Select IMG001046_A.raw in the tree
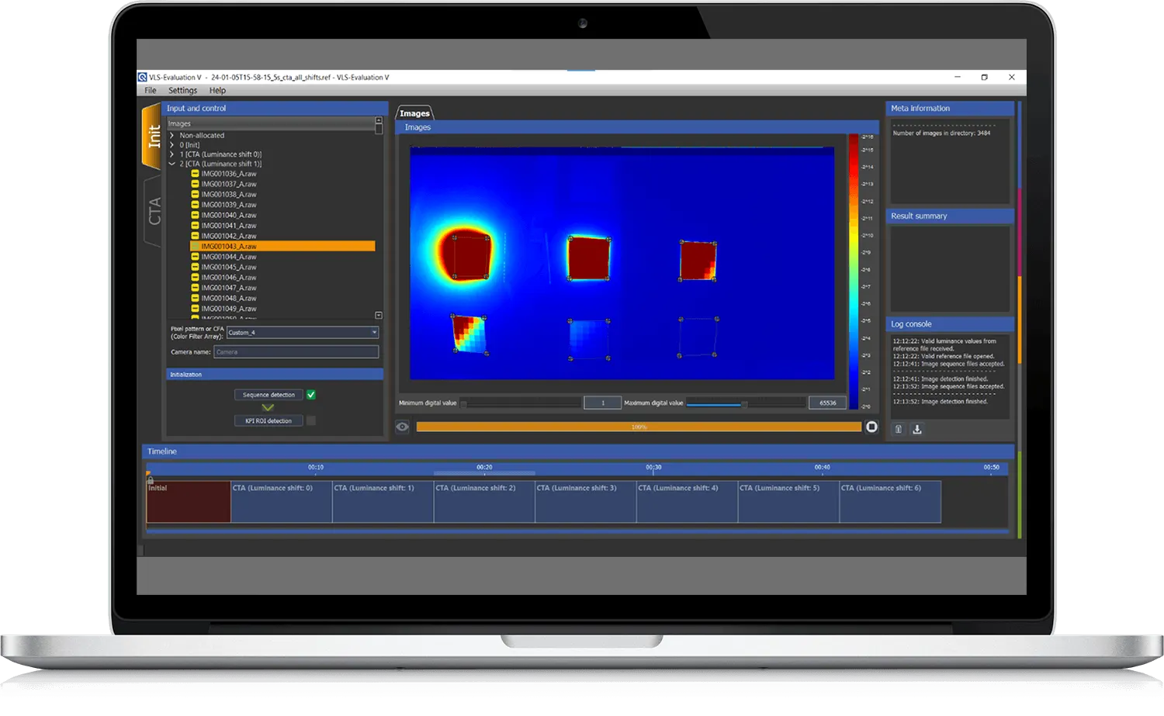The height and width of the screenshot is (716, 1164). (x=228, y=277)
